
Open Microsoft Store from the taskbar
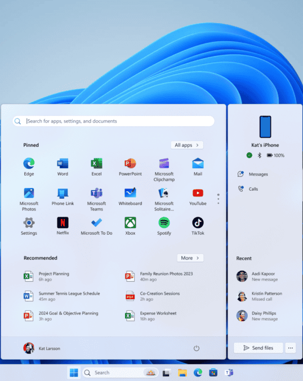pyautogui.click(x=213, y=373)
